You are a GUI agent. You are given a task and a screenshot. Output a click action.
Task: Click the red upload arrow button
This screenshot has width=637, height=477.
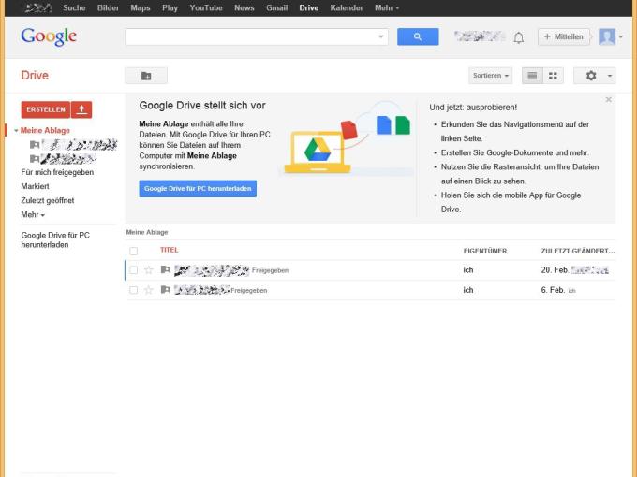[81, 109]
